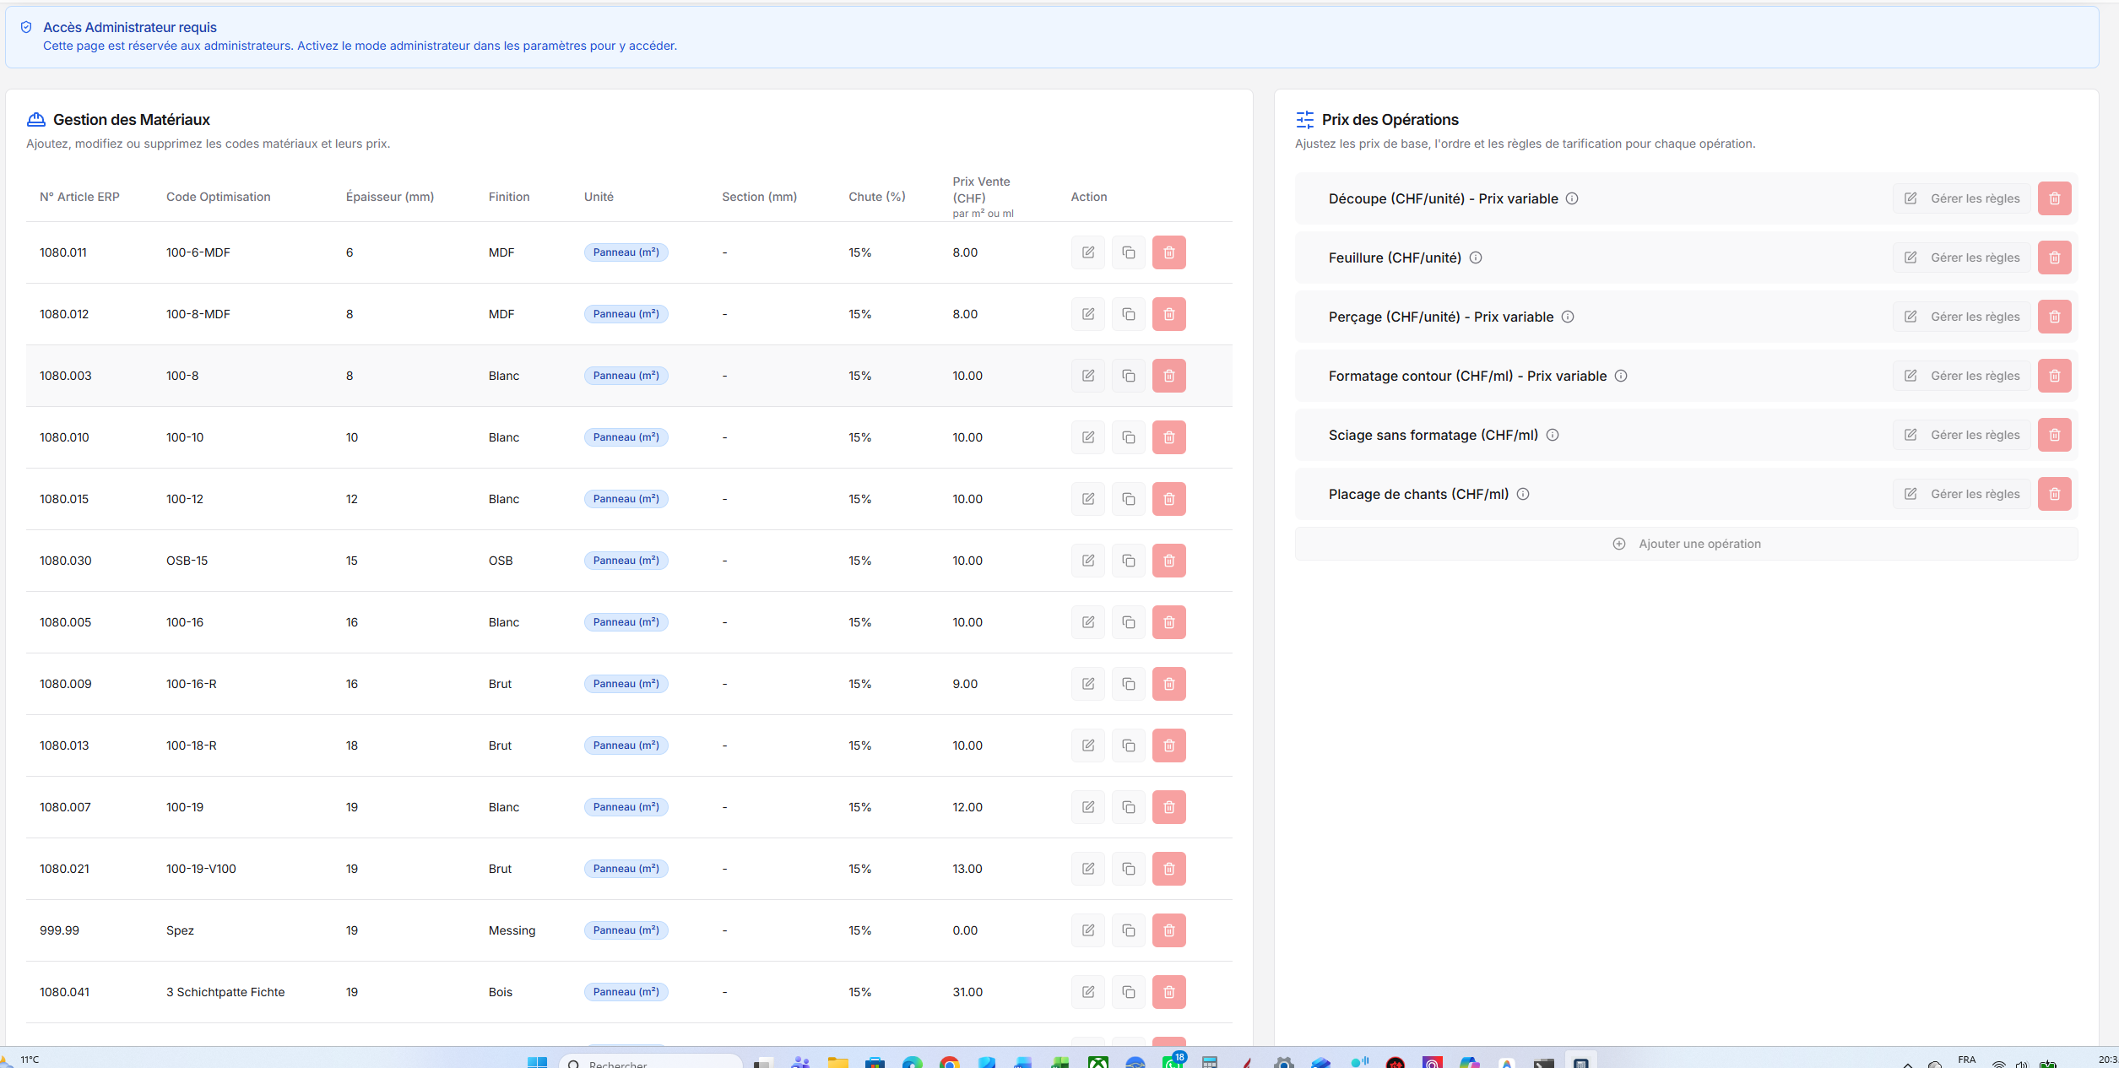Click the taskbar Rechercher search box
2119x1068 pixels.
tap(650, 1062)
